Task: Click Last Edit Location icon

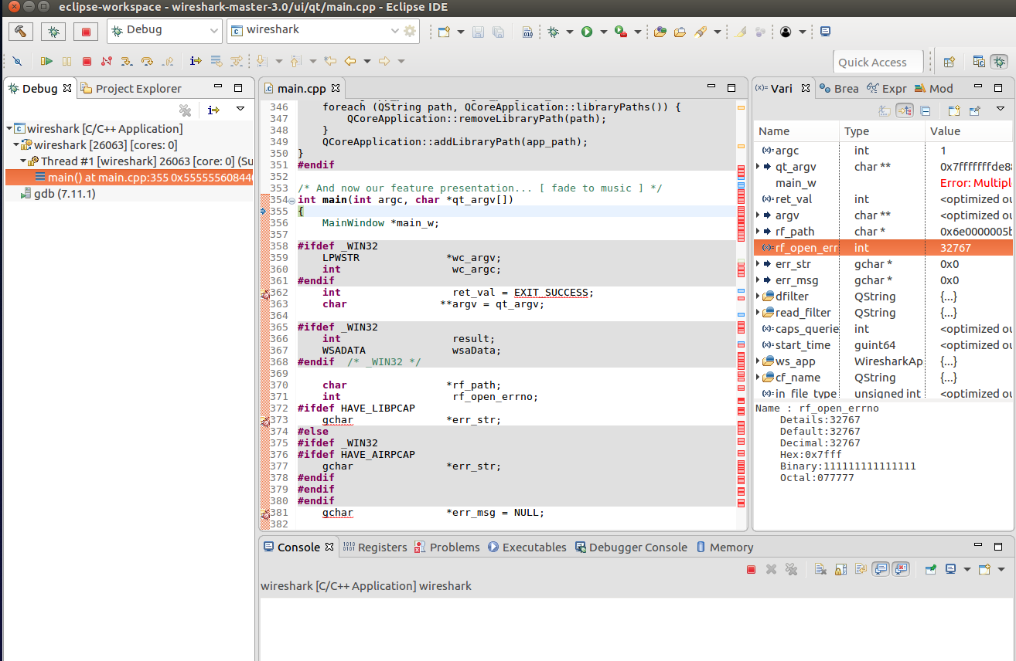Action: point(330,61)
